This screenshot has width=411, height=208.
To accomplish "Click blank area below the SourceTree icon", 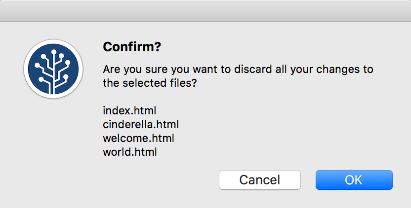I will (53, 148).
